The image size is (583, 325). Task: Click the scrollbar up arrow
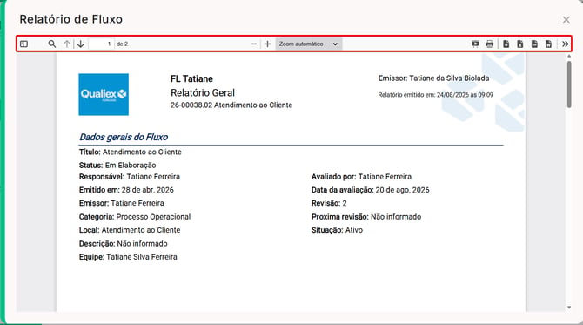[569, 57]
